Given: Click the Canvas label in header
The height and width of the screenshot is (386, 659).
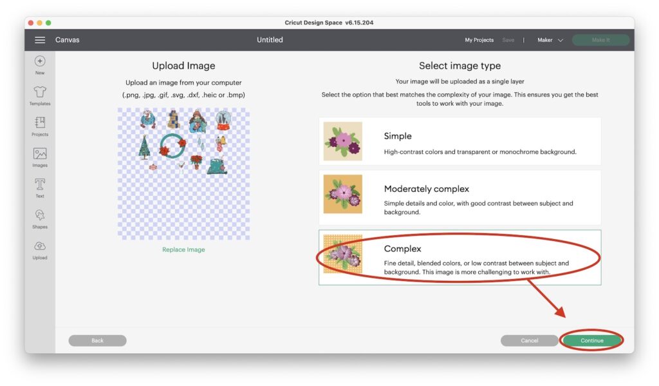Looking at the screenshot, I should 67,40.
